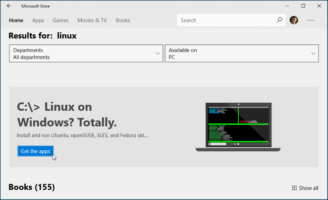
Task: Expand the Departments dropdown
Action: click(x=86, y=53)
